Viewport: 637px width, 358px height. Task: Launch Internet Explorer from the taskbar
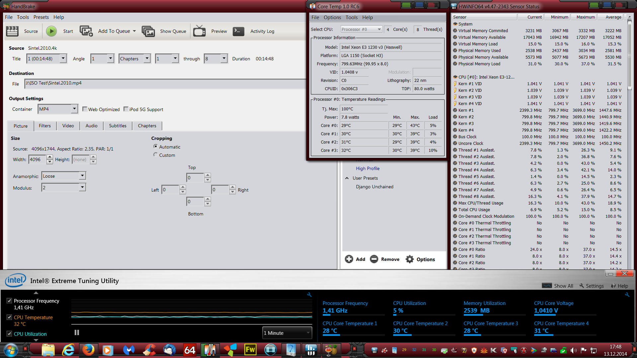click(68, 350)
